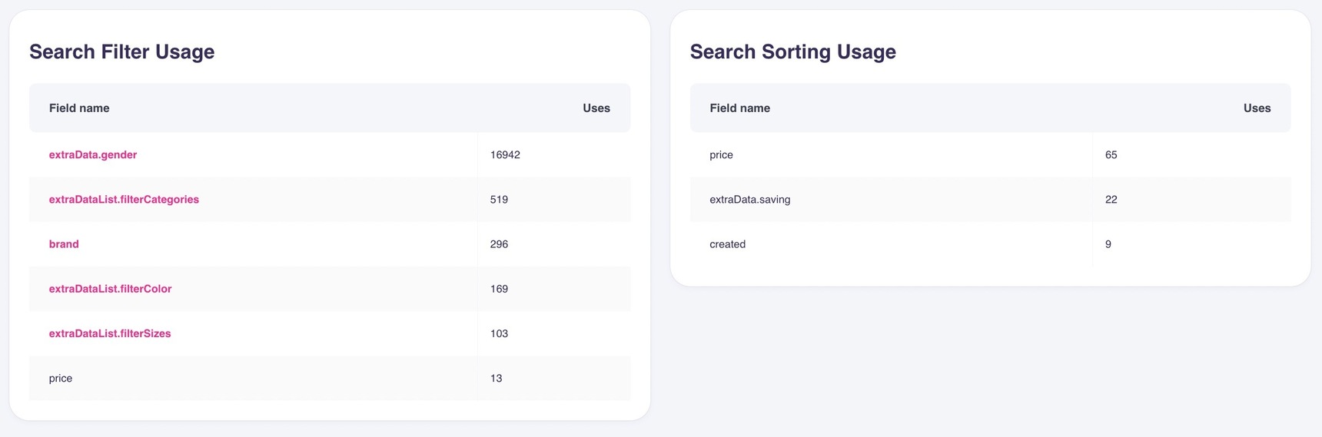This screenshot has width=1322, height=437.
Task: Click Field name header in Sorting Usage table
Action: click(x=739, y=108)
